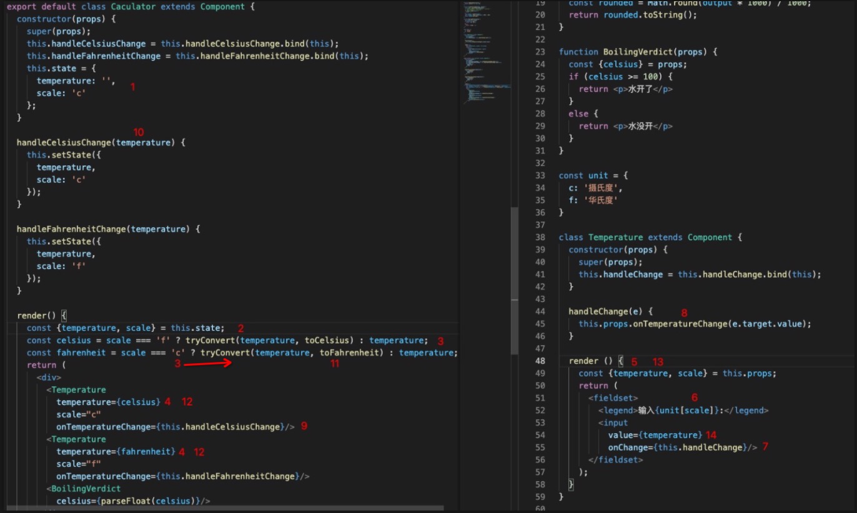
Task: Click the 'this.state = {' line
Action: [x=61, y=68]
